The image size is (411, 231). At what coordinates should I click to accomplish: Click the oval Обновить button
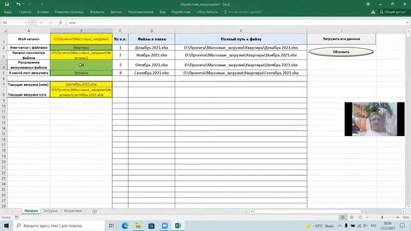point(341,52)
